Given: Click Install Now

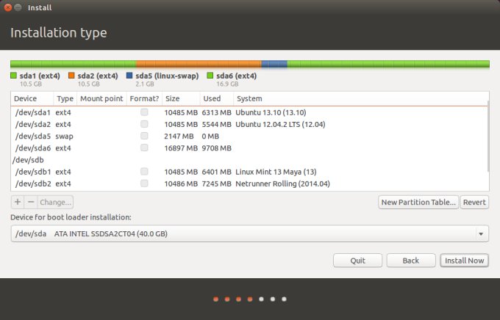Looking at the screenshot, I should (x=464, y=261).
